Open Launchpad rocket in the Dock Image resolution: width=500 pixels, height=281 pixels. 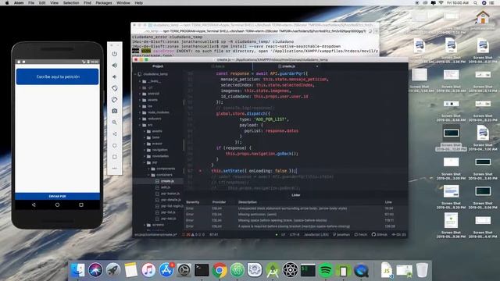coord(113,270)
